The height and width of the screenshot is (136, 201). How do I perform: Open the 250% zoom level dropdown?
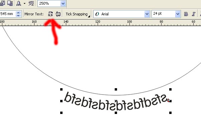[x=63, y=3]
